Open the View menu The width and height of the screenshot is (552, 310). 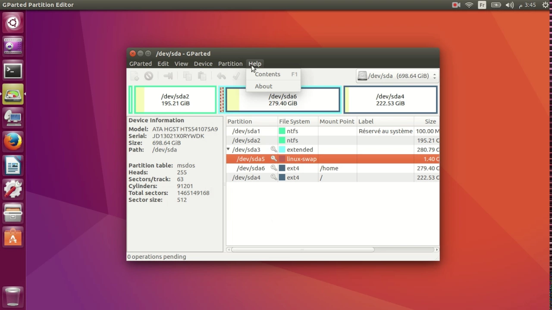click(181, 63)
